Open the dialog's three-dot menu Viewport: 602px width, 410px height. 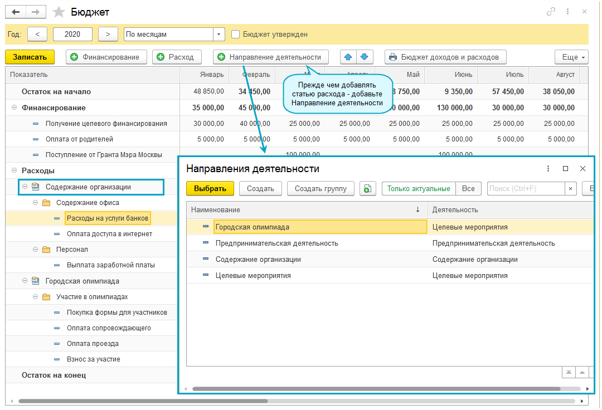coord(548,168)
